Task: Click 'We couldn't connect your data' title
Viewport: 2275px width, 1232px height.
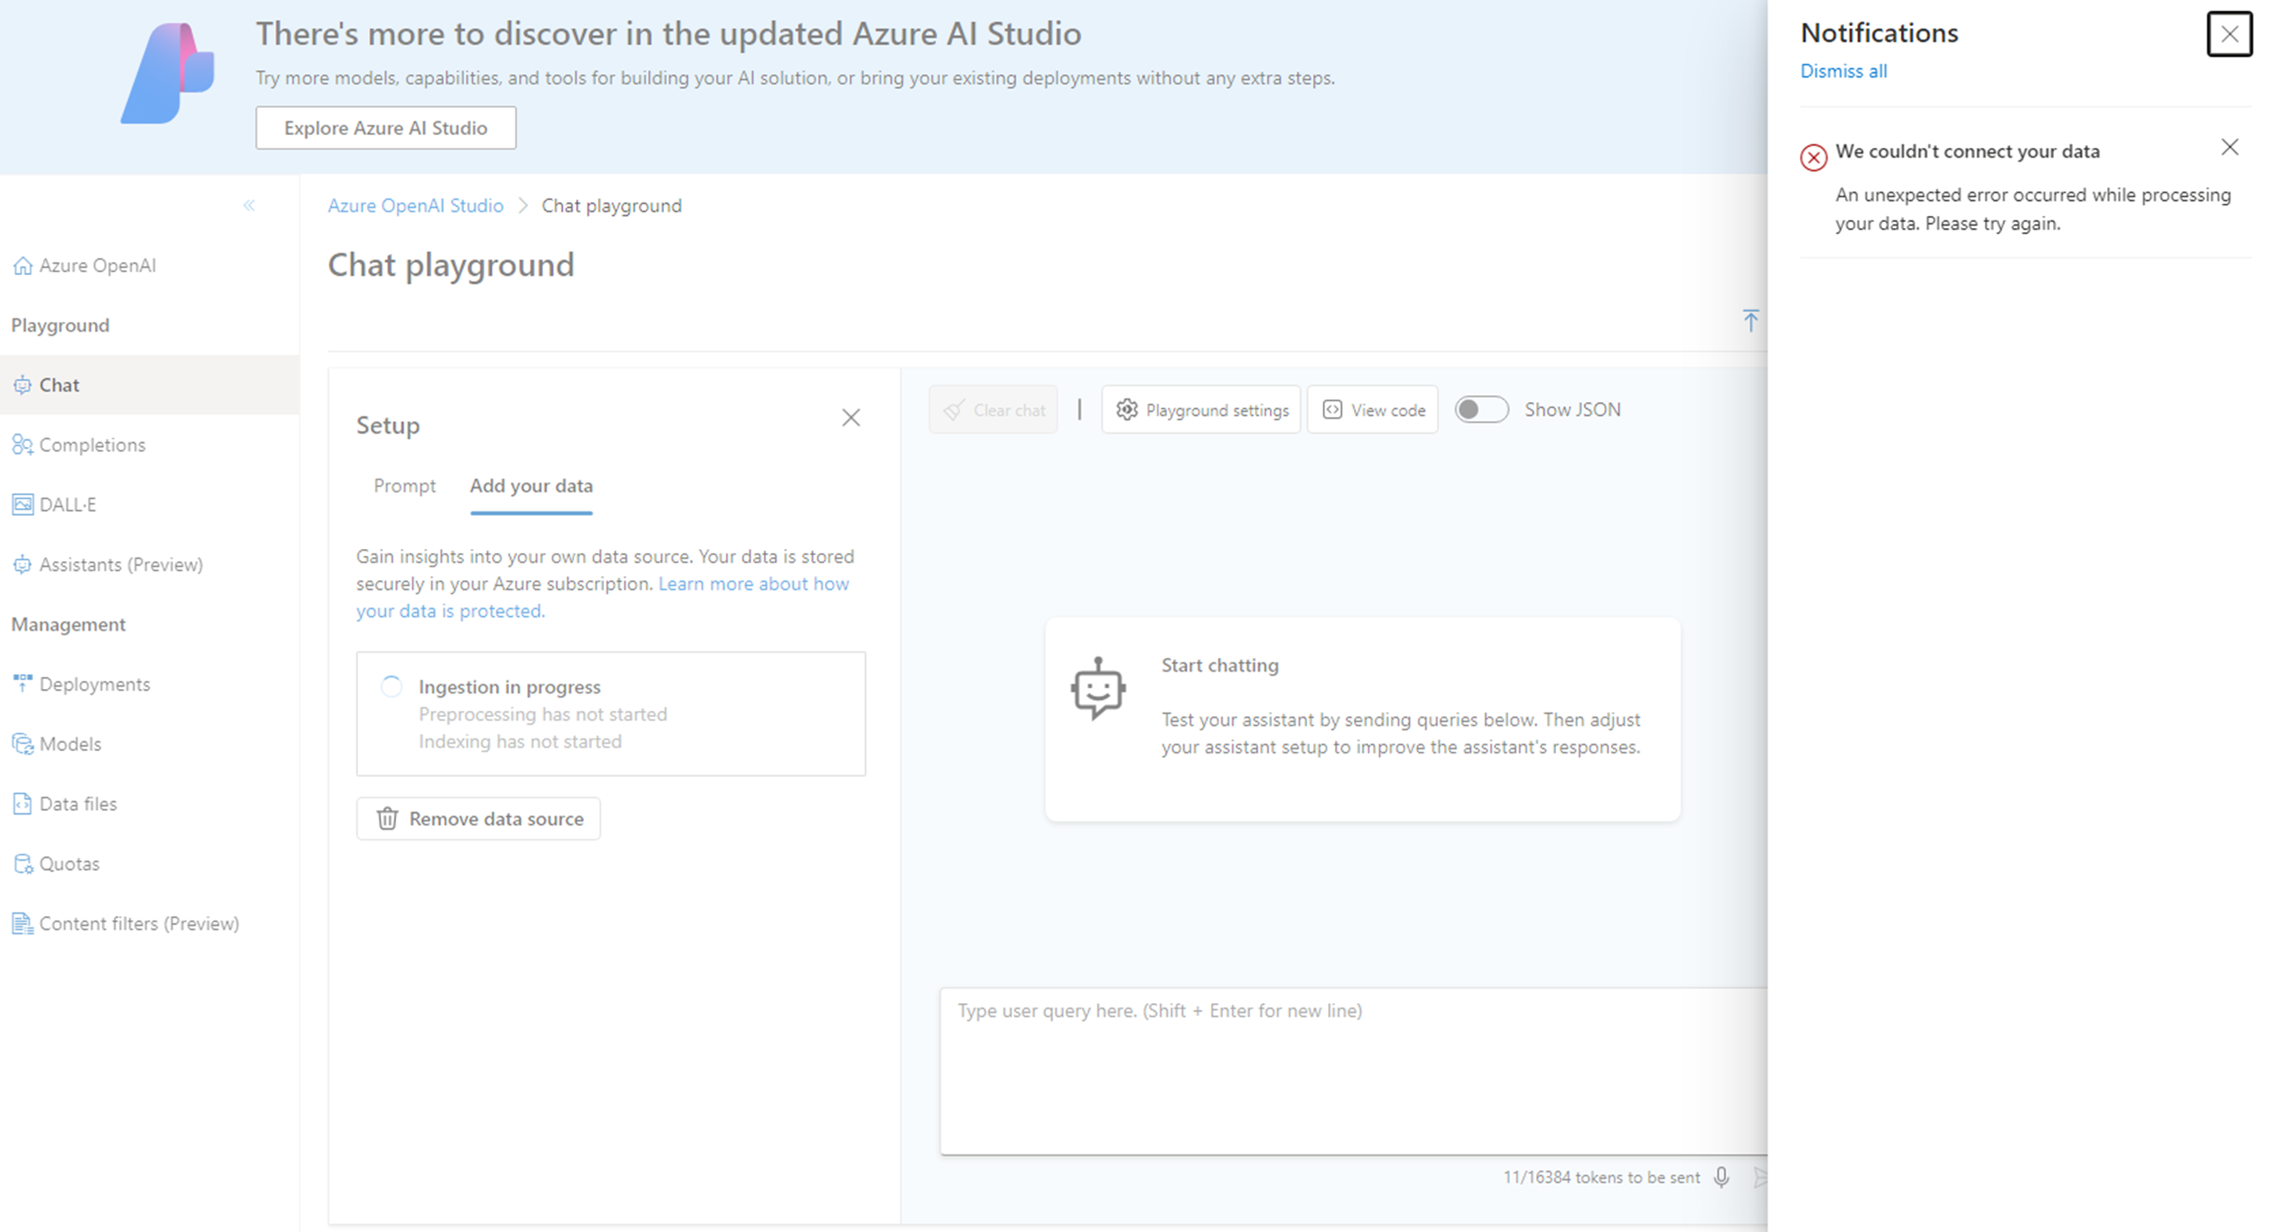Action: coord(1968,151)
